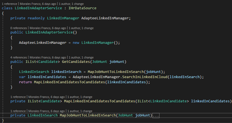Open 'Morales Franco, 6 days ago' above GetCandidates

pyautogui.click(x=48, y=57)
